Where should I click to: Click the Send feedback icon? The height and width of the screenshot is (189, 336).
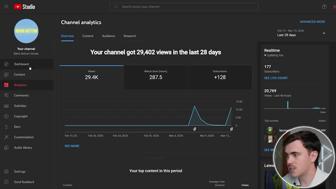6,182
